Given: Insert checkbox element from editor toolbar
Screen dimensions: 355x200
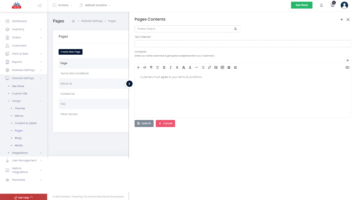Looking at the screenshot, I should [229, 67].
